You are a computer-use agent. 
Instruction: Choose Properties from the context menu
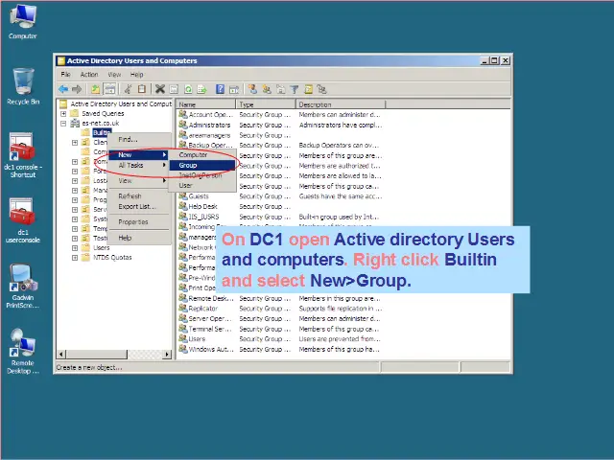138,221
